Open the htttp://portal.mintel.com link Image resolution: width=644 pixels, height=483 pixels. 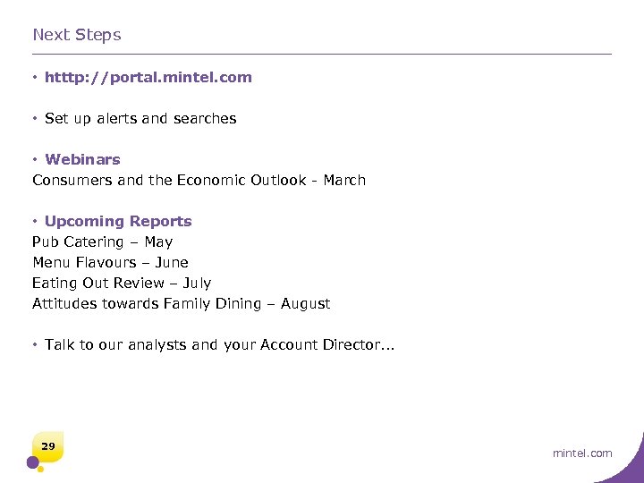click(x=148, y=78)
